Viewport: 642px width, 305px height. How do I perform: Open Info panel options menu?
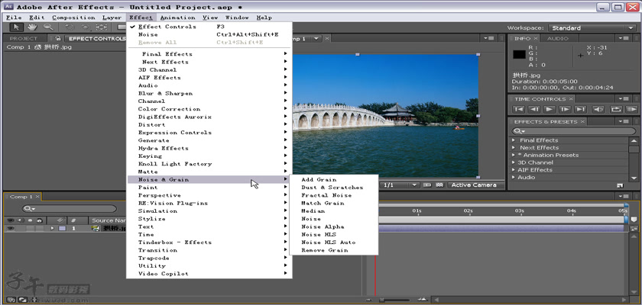coord(623,38)
